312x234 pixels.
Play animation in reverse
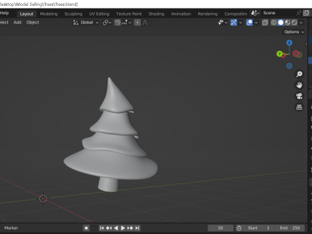pos(116,228)
